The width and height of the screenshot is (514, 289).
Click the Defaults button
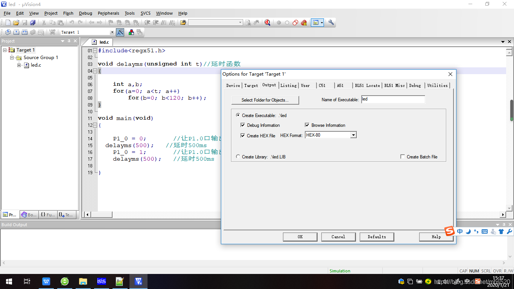pyautogui.click(x=377, y=237)
